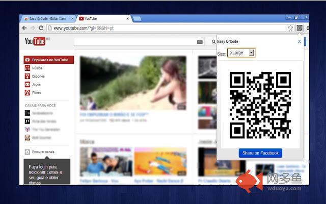Open the Esportes category

click(38, 76)
